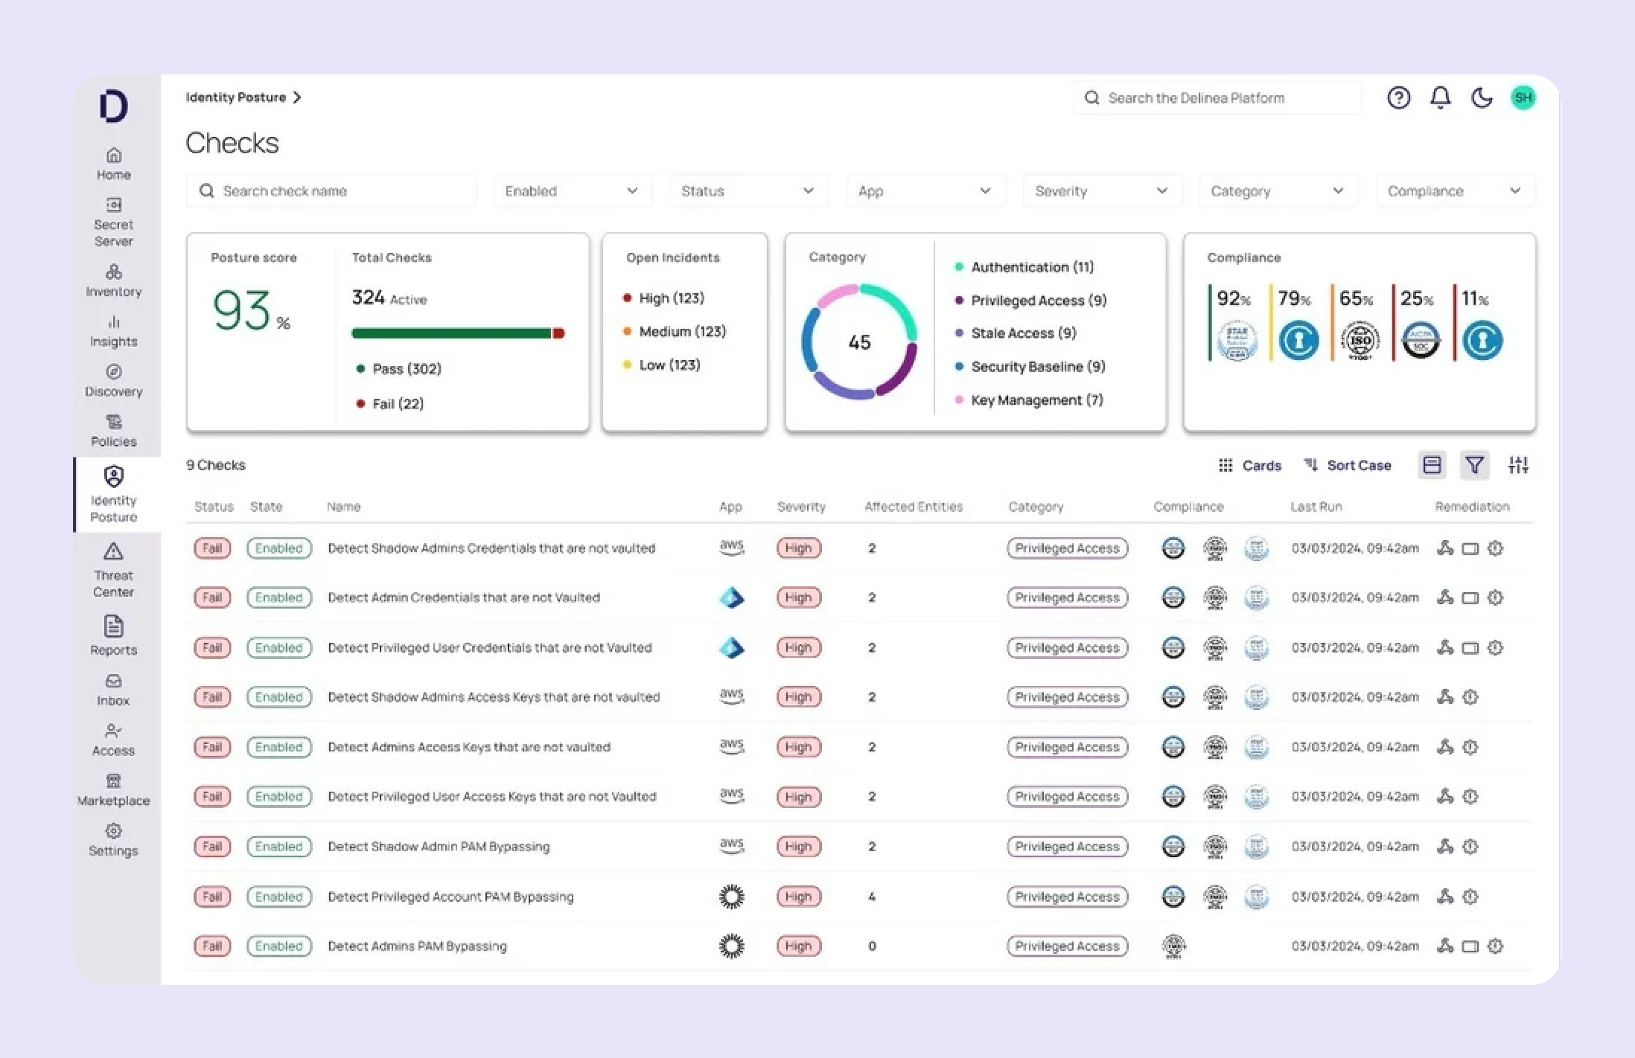Switch to table list view icon
1635x1058 pixels.
coord(1432,465)
